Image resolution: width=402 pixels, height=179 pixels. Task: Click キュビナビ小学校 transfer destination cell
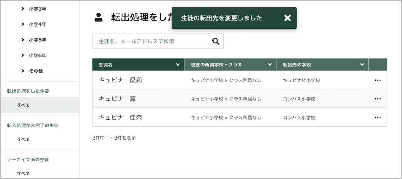[x=301, y=80]
